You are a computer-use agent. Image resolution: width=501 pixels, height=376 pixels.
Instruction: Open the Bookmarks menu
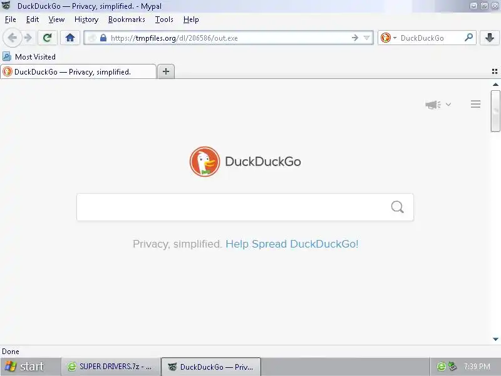[x=127, y=19]
